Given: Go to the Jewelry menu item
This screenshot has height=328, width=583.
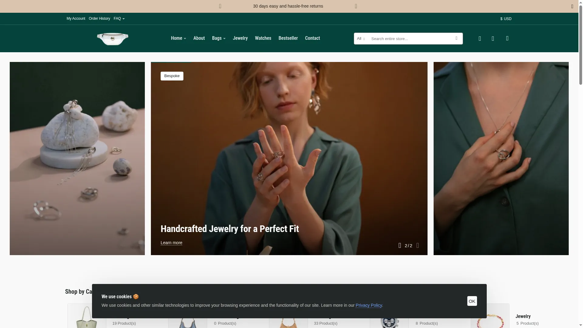Looking at the screenshot, I should point(240,38).
